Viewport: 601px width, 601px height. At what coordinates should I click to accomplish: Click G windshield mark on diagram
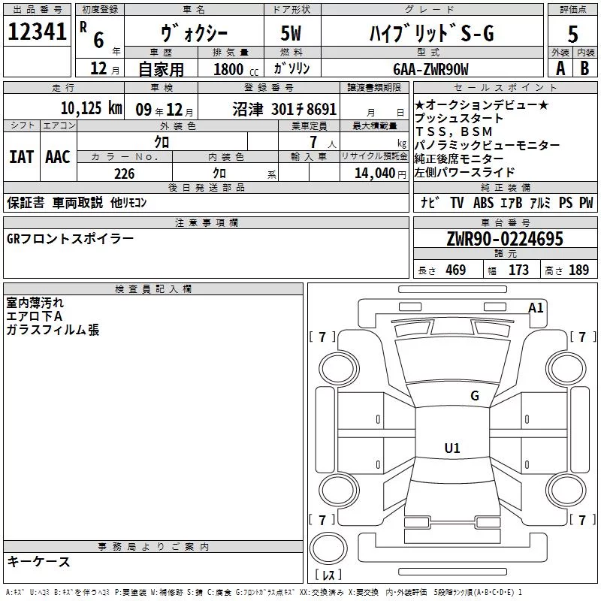[475, 396]
